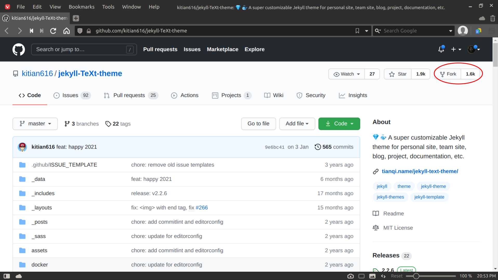Reset the page zoom level
Viewport: 498px width, 280px height.
point(397,276)
